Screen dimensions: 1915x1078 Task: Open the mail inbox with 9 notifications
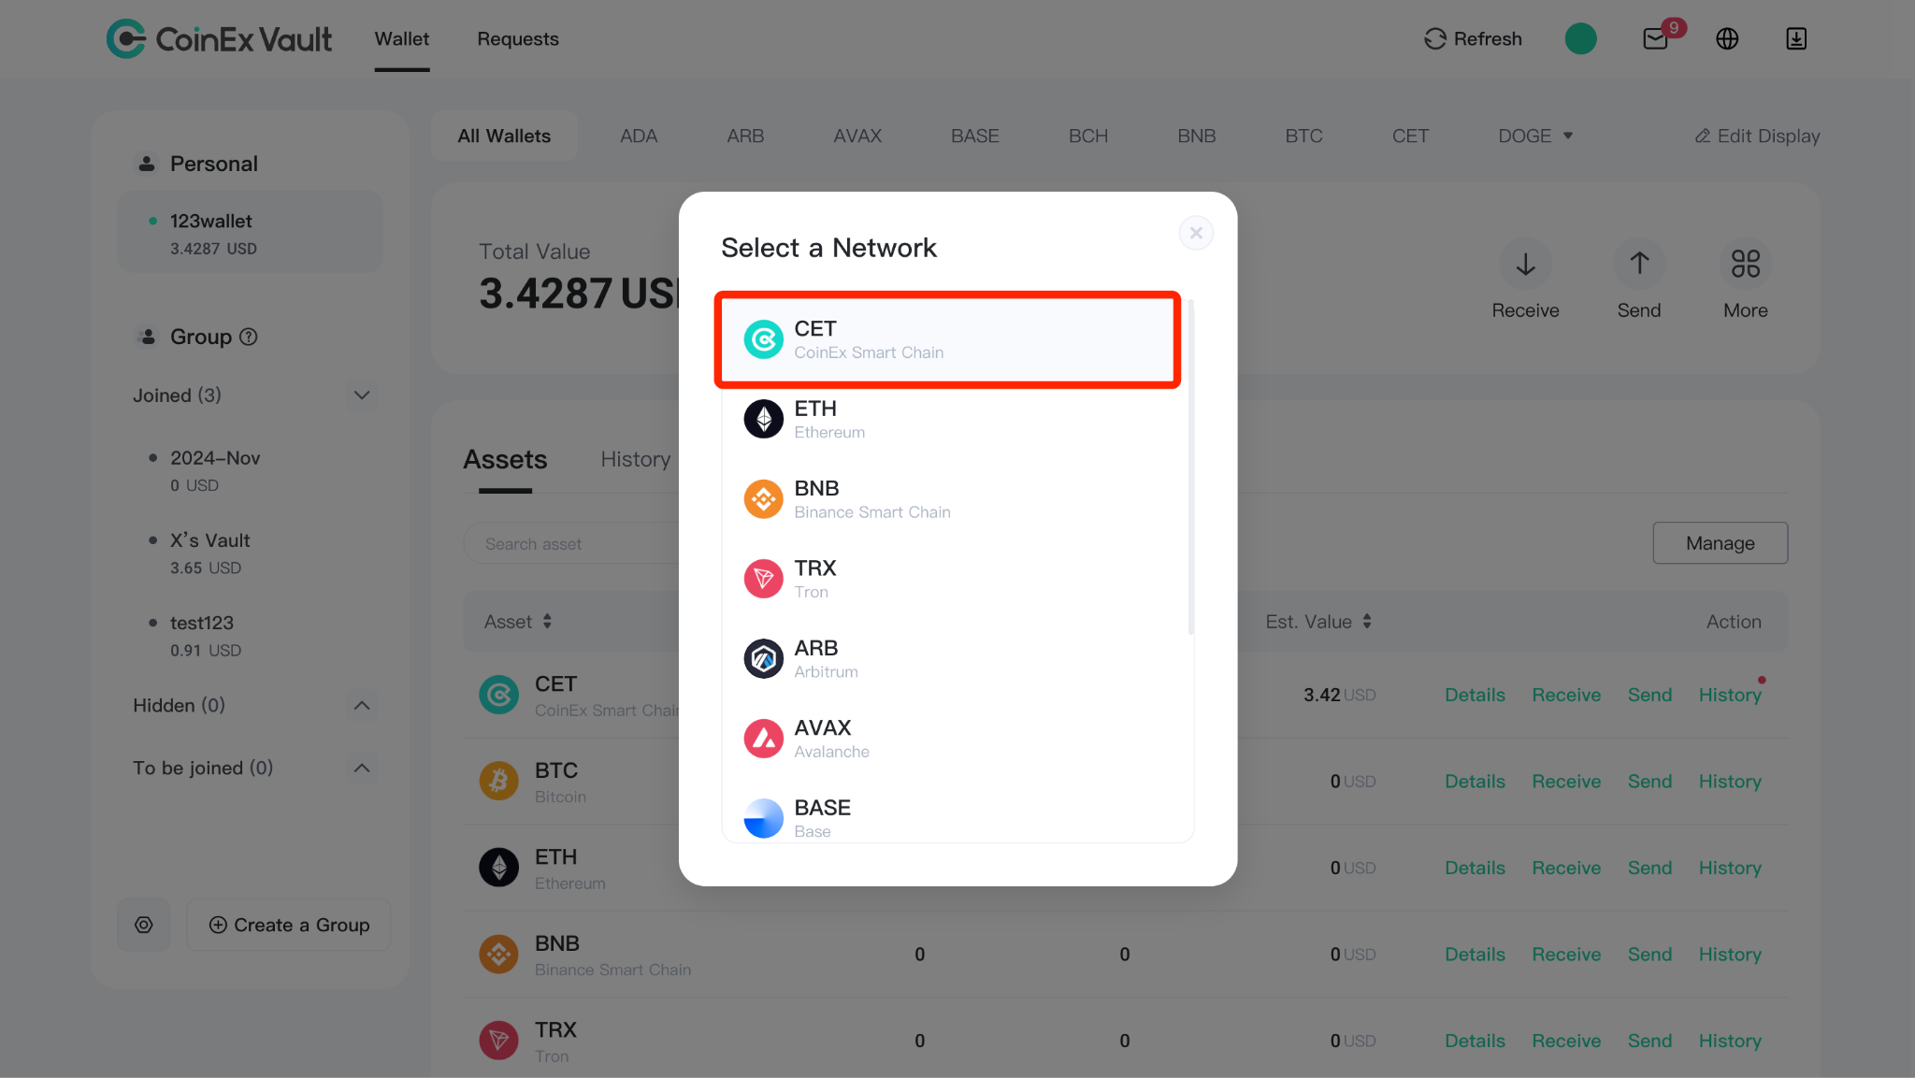click(x=1655, y=39)
